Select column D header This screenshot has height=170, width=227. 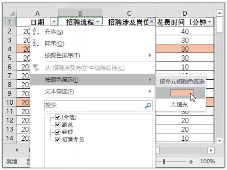pos(185,13)
